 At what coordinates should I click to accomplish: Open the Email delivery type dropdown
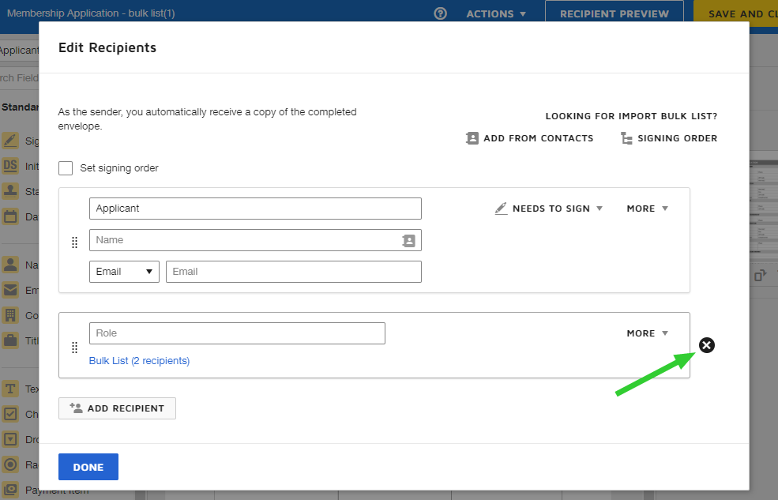click(x=124, y=272)
